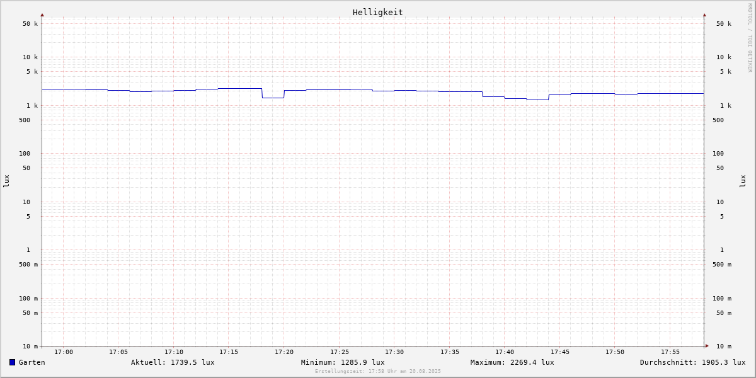Image resolution: width=756 pixels, height=378 pixels.
Task: Select the 17:50 time axis label
Action: tap(615, 352)
